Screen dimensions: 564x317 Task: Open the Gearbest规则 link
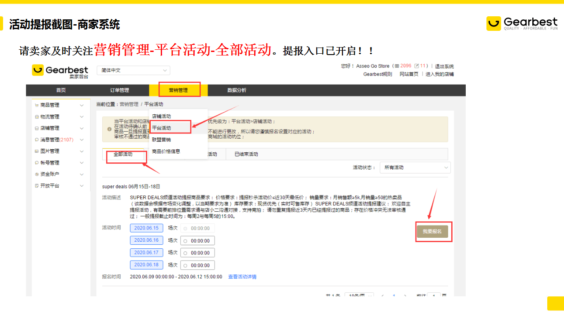(378, 74)
